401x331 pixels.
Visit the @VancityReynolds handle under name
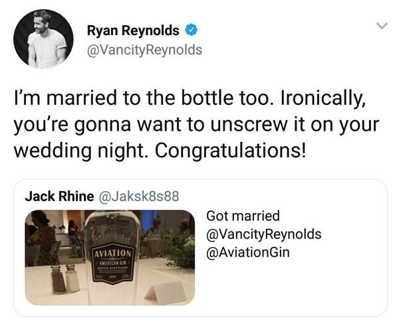click(145, 50)
